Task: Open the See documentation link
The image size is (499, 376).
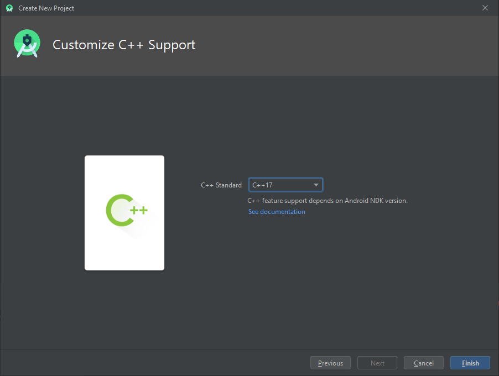Action: pos(276,211)
